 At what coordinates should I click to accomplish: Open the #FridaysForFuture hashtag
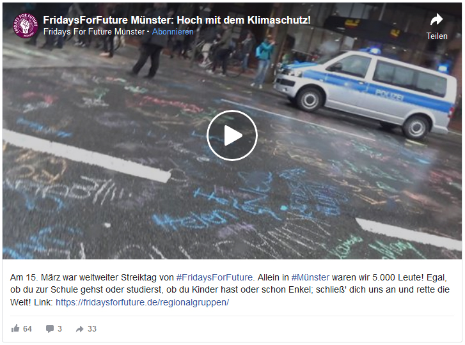(214, 277)
